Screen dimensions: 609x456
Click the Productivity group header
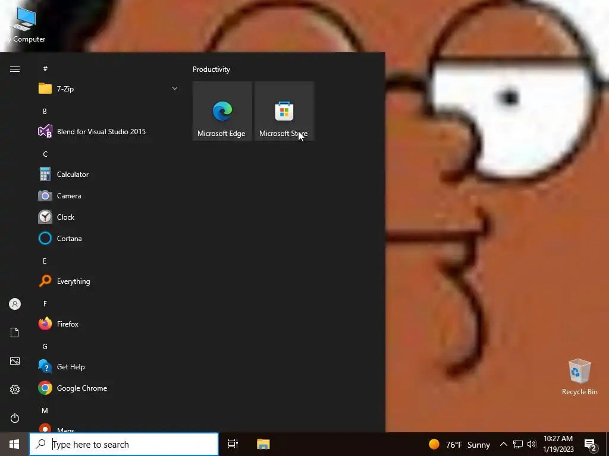[211, 69]
